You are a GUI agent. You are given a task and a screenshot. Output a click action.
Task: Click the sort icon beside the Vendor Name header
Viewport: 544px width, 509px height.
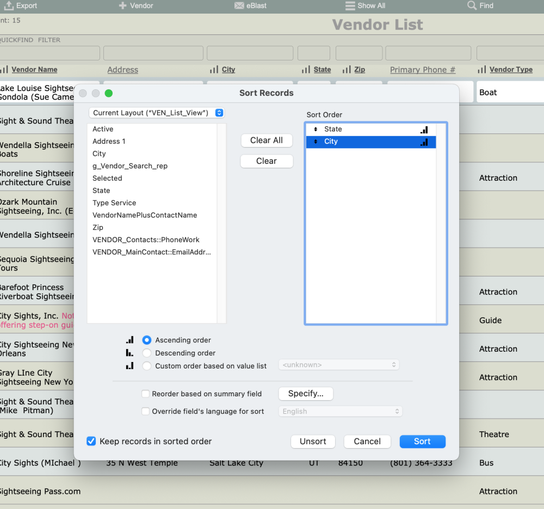point(4,70)
